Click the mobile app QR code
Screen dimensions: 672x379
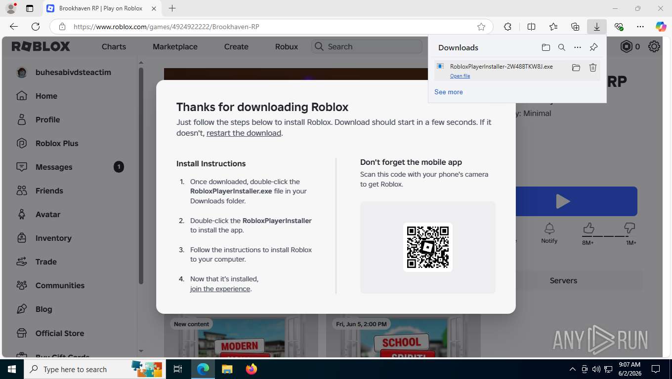(428, 247)
